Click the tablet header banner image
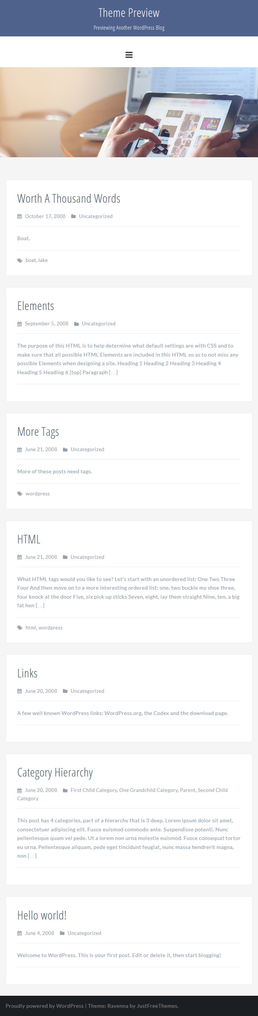Viewport: 258px width, 1016px height. (x=129, y=112)
